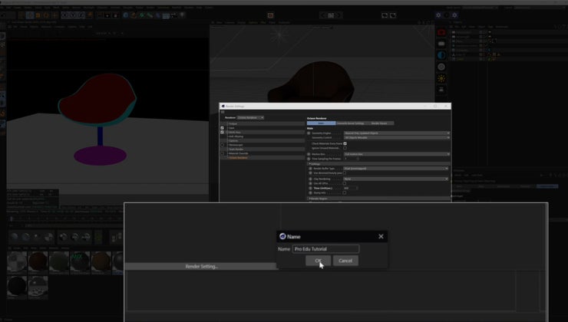This screenshot has height=322, width=568.
Task: Click the Name text field
Action: [325, 249]
